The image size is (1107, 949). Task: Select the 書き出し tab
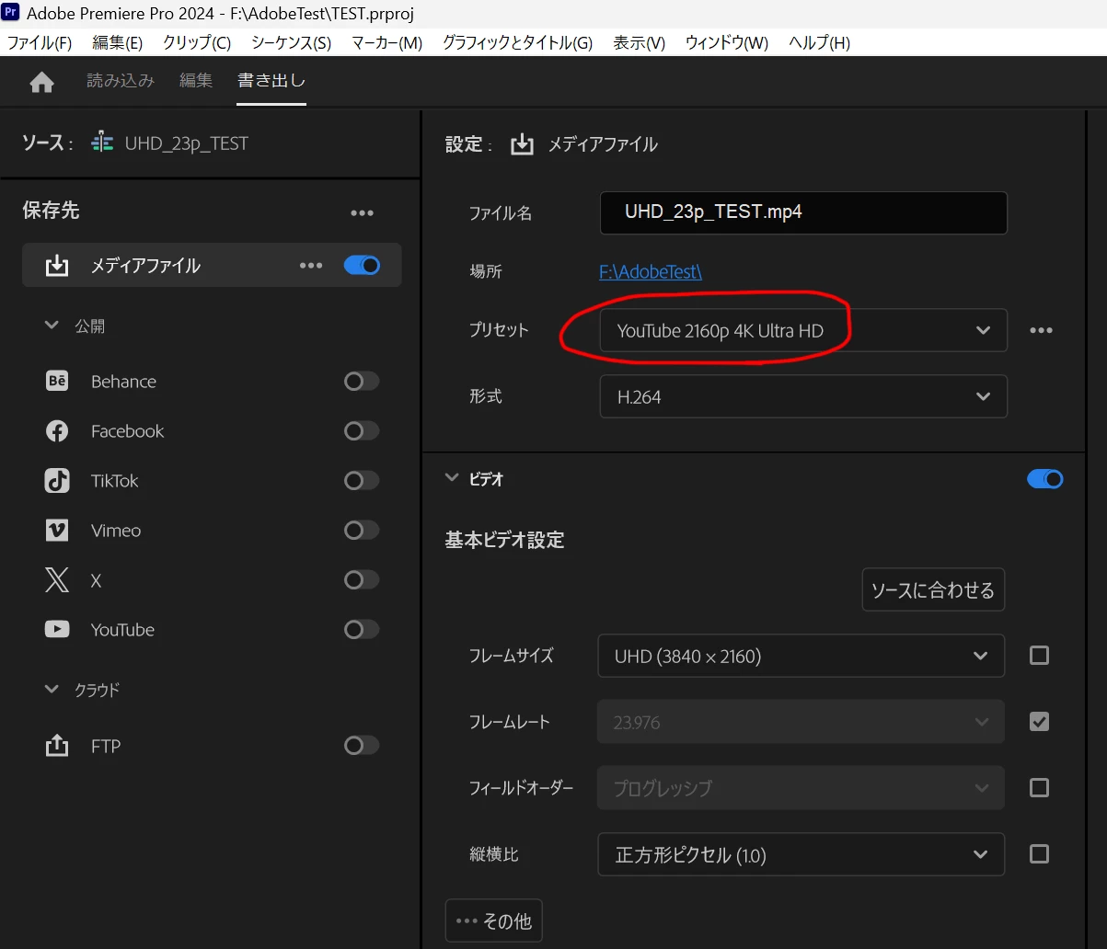pos(271,81)
